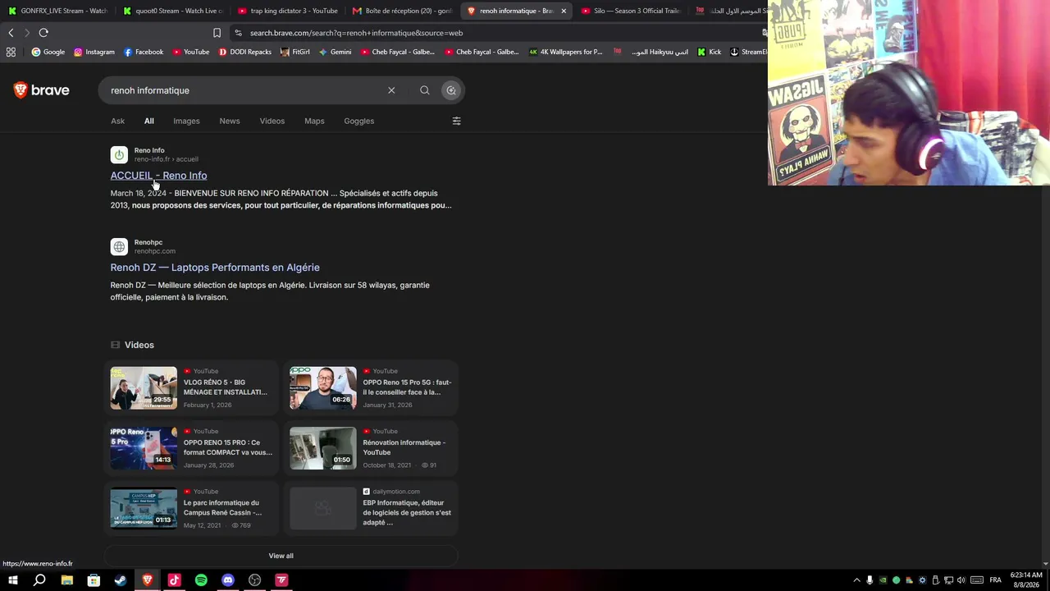
Task: Open Kick bookmark
Action: [x=710, y=52]
